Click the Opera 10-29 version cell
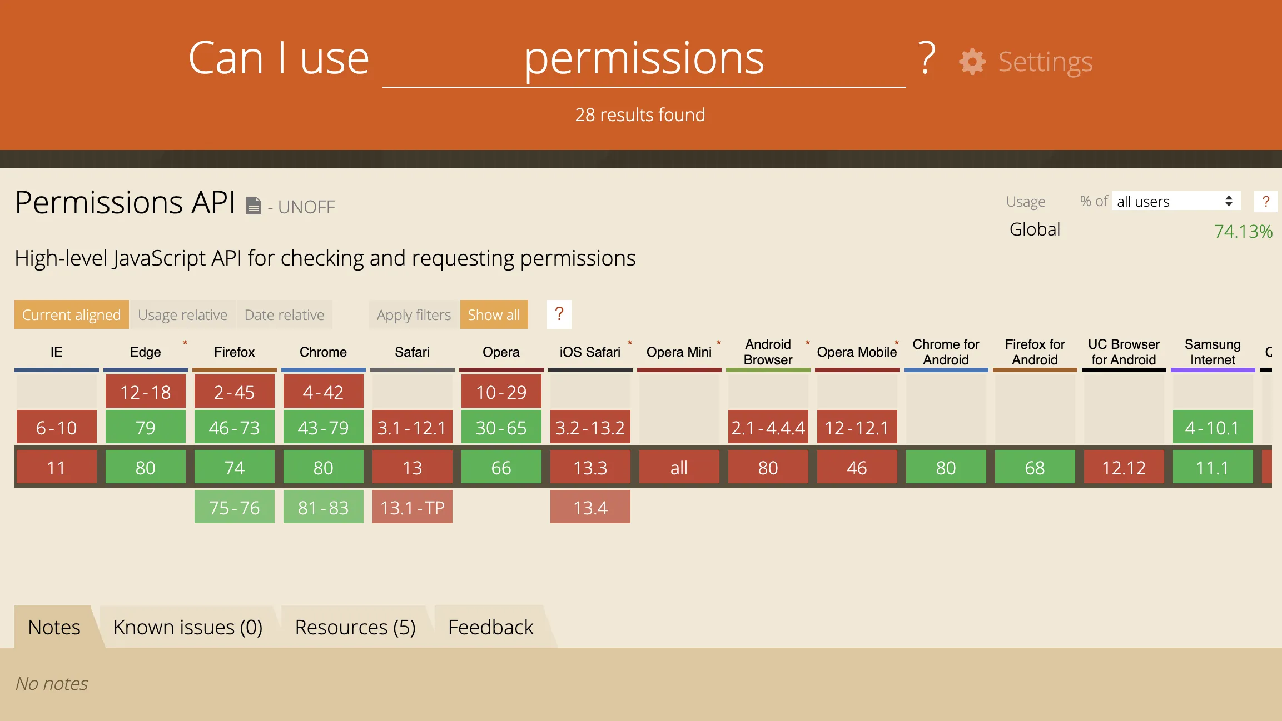This screenshot has height=721, width=1282. 501,392
